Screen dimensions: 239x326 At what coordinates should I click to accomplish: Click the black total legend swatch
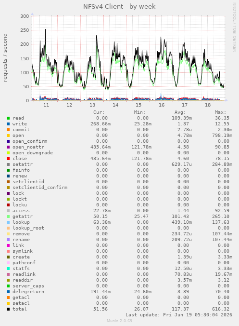(8, 309)
